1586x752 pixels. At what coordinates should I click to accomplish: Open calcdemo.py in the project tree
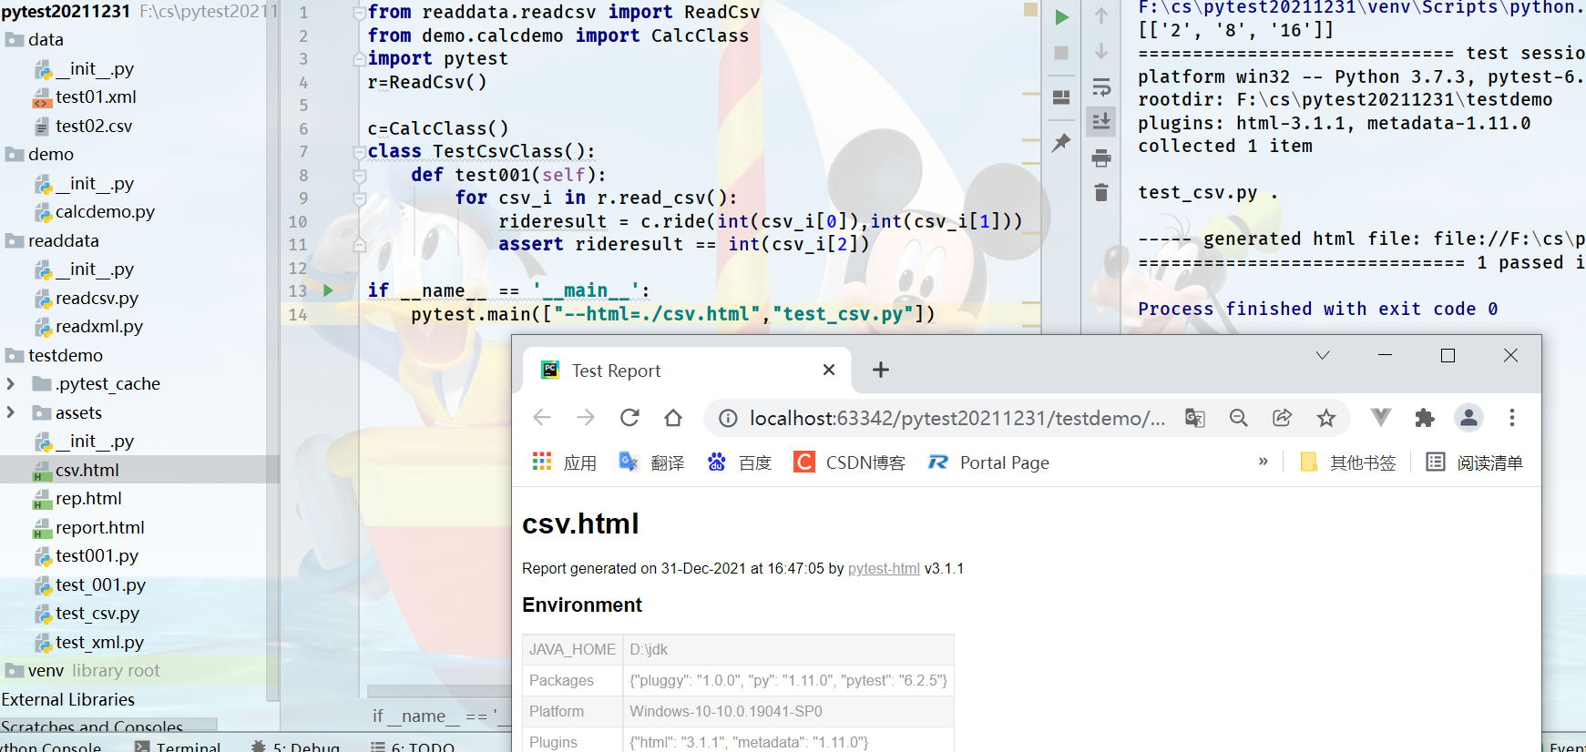click(x=105, y=211)
